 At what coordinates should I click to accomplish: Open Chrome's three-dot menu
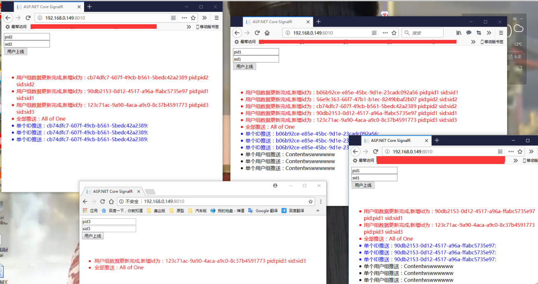coord(320,201)
